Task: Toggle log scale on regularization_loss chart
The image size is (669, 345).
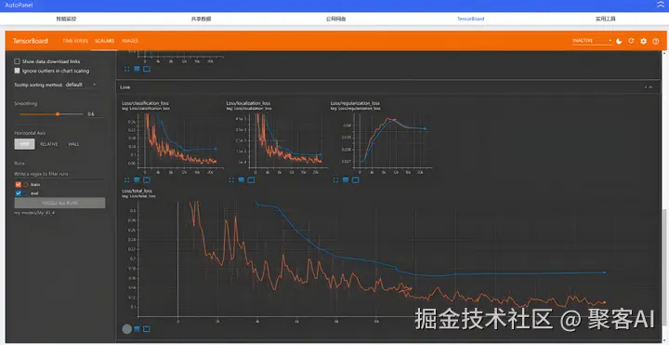Action: [x=346, y=179]
